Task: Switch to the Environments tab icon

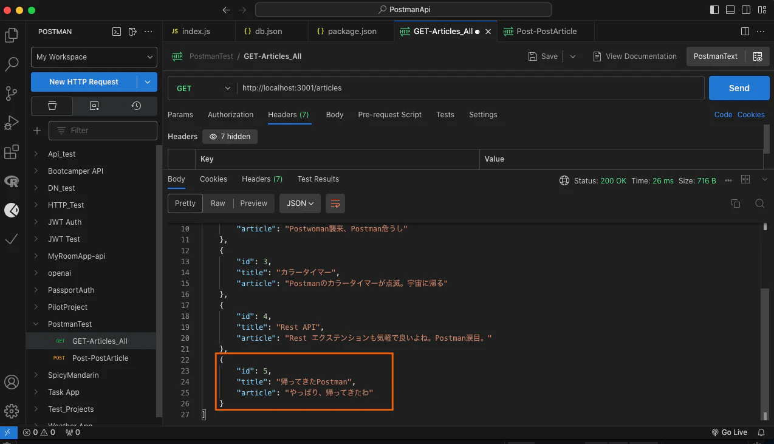Action: point(94,106)
